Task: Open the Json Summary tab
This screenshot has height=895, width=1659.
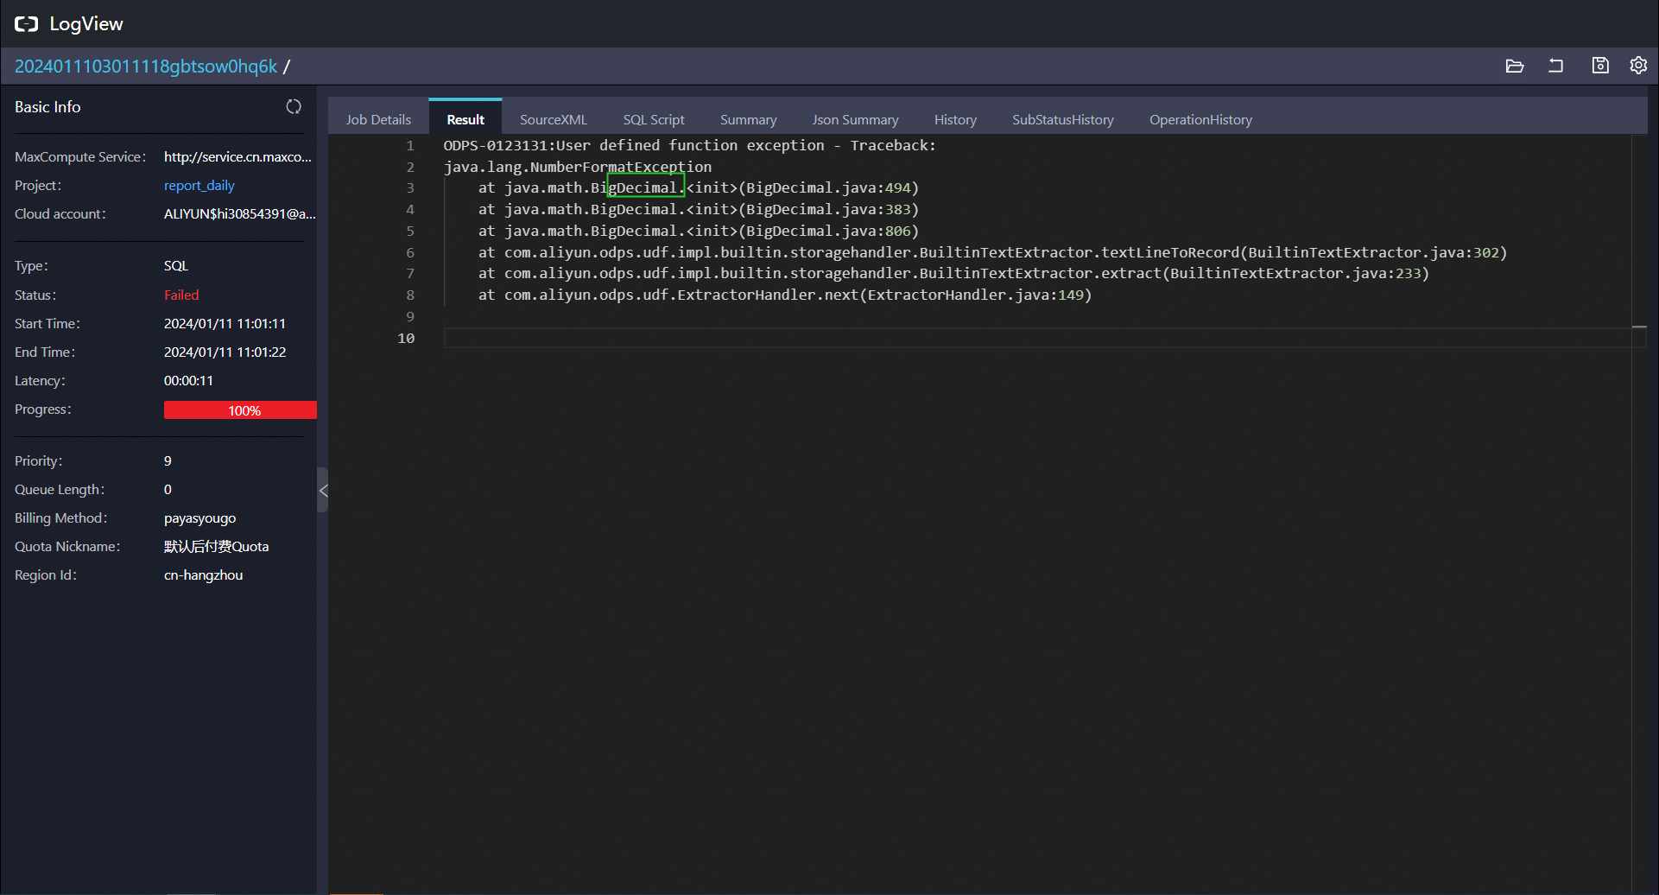Action: coord(855,119)
